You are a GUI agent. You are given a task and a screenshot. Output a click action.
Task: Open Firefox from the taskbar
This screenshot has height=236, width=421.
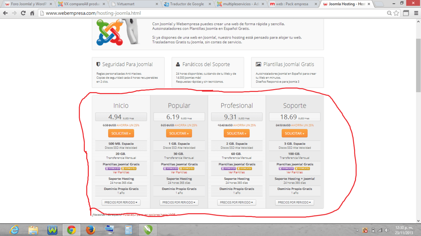coord(90,230)
